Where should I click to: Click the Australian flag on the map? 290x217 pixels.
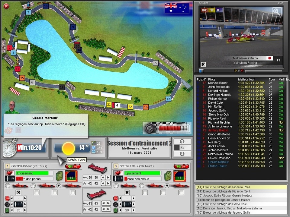point(177,8)
